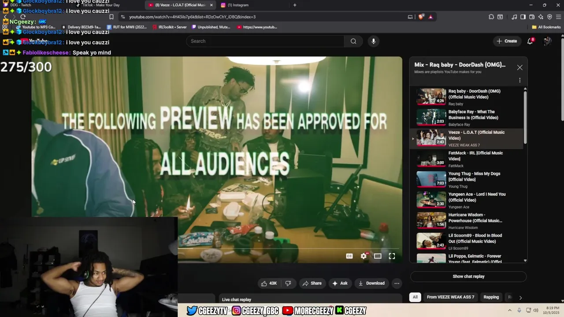The height and width of the screenshot is (317, 564).
Task: Open YouTube notifications bell
Action: (x=530, y=41)
